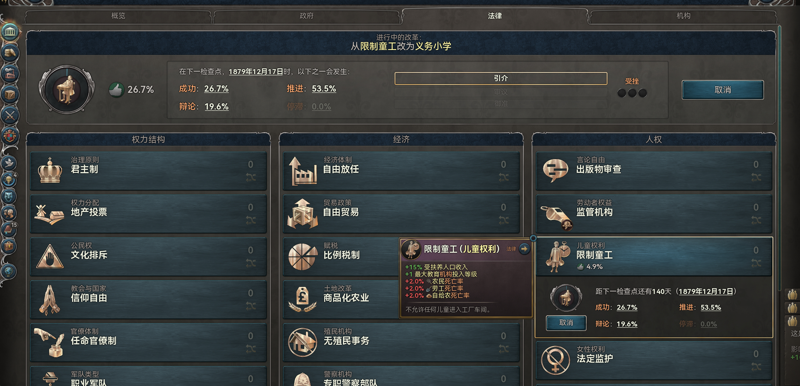Click the arrow icon in 限制童工 tooltip

click(524, 249)
